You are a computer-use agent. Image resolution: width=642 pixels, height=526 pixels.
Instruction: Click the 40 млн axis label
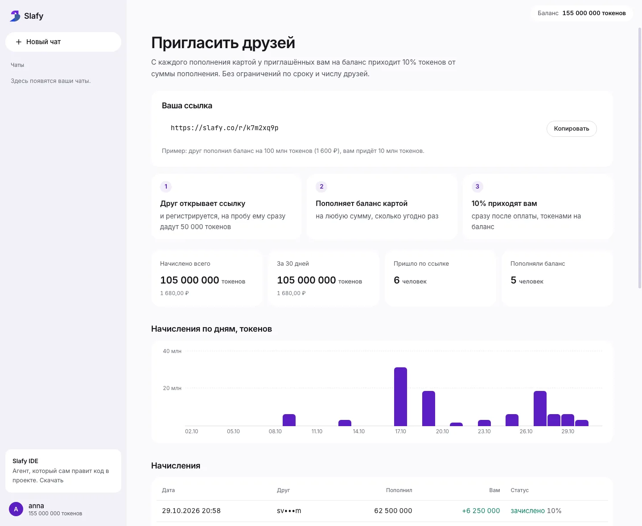coord(172,351)
